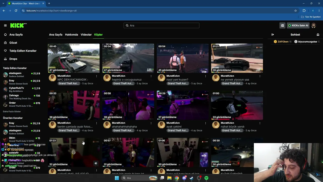
Task: Open the Kick shop box icon
Action: coord(282,26)
